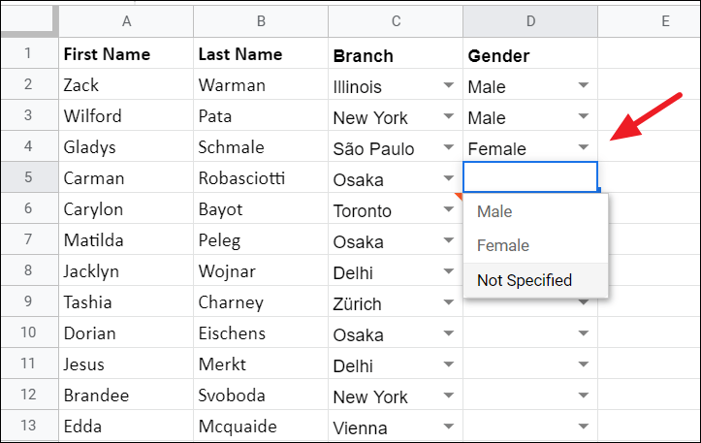This screenshot has width=701, height=443.
Task: Open Gender dropdown arrow in row 10
Action: 583,333
